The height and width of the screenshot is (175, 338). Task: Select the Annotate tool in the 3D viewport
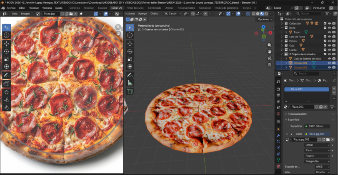pyautogui.click(x=130, y=75)
